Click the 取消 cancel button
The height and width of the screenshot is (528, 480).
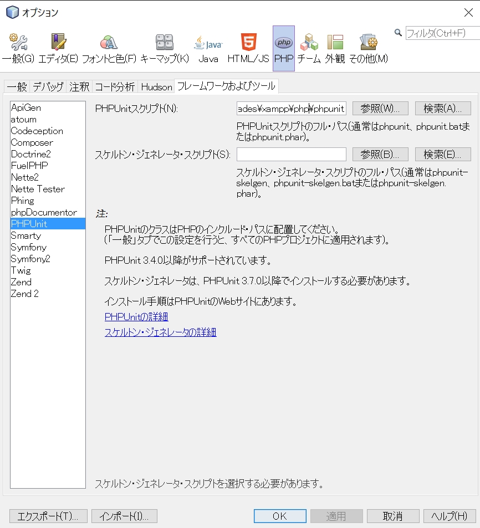[393, 516]
